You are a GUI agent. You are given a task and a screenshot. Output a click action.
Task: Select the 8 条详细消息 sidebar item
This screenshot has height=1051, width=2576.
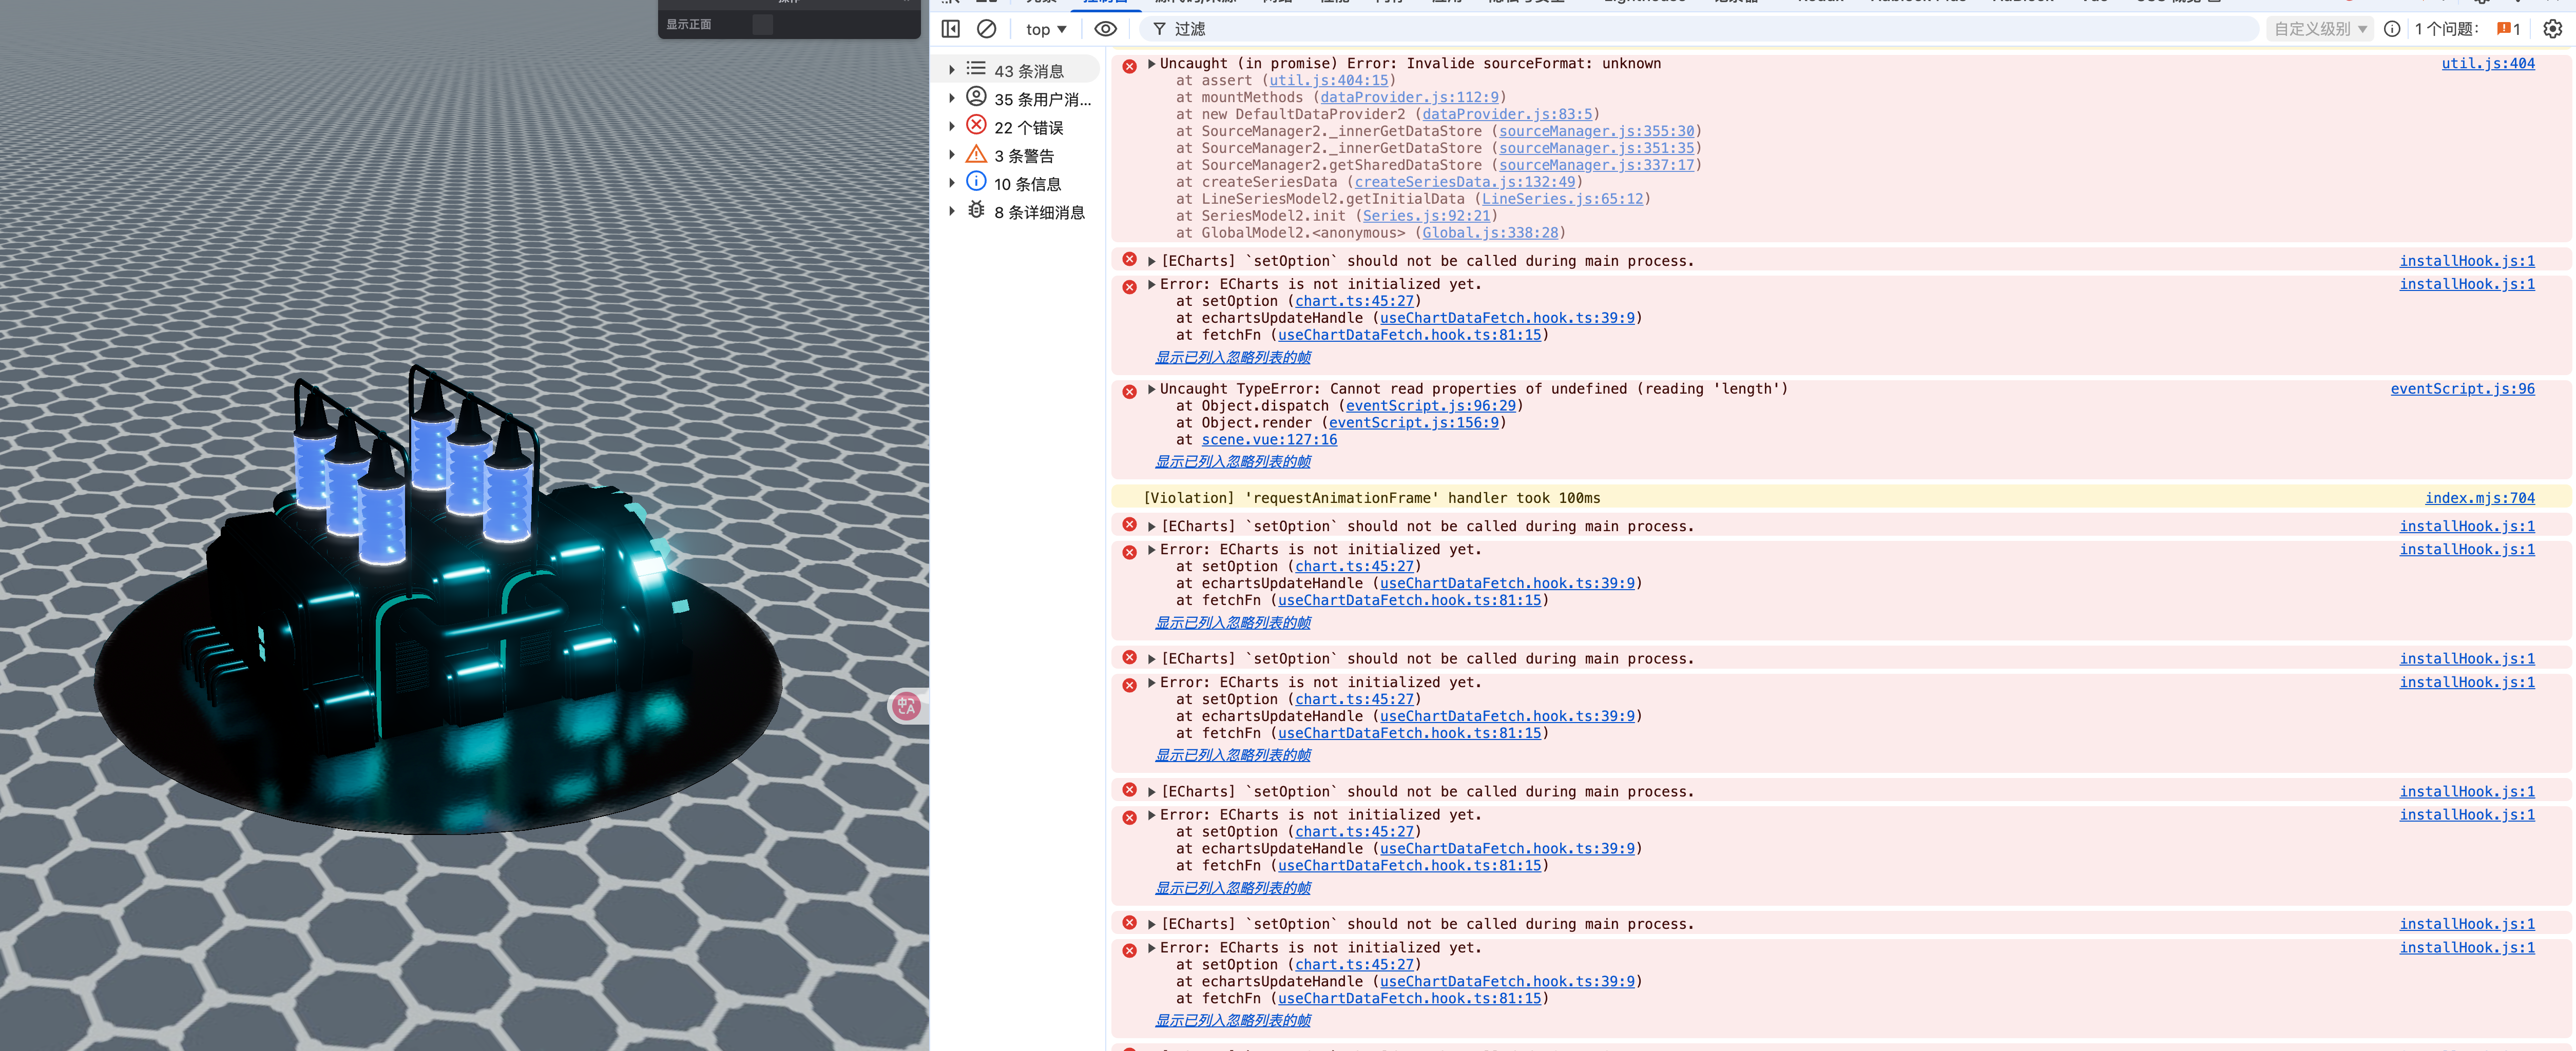pyautogui.click(x=1038, y=212)
